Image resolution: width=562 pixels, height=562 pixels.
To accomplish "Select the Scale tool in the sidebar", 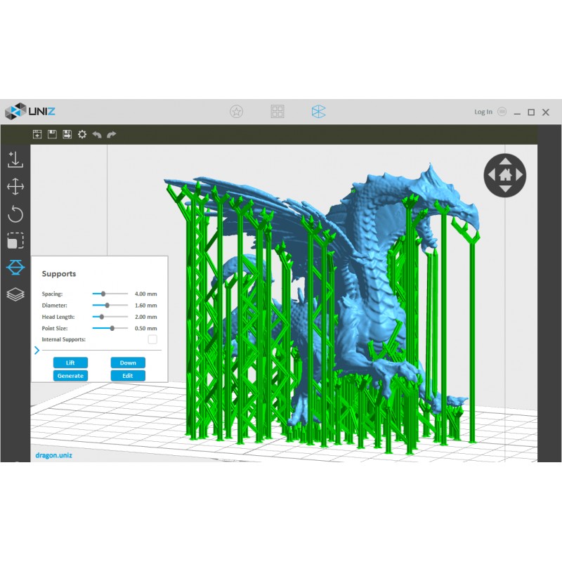I will pyautogui.click(x=15, y=241).
